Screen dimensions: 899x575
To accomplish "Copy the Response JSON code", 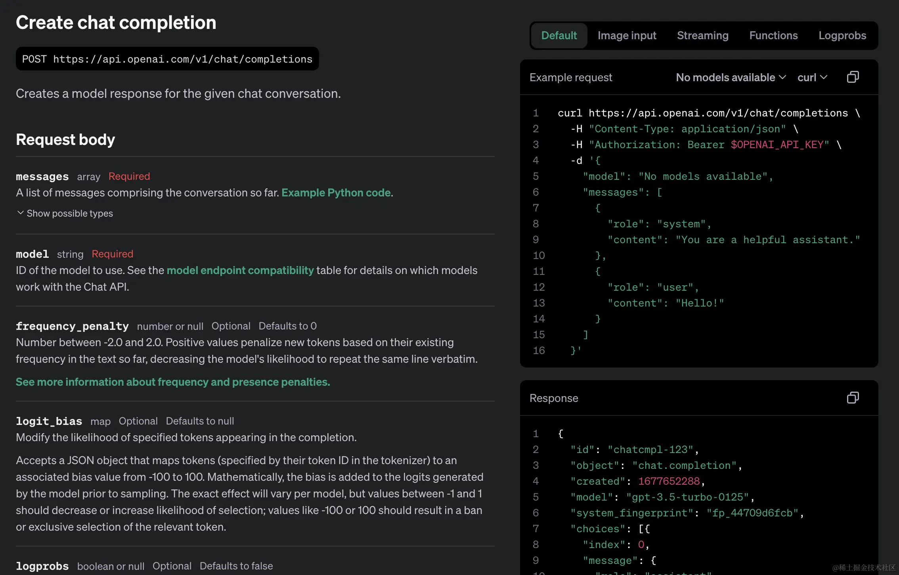I will tap(853, 398).
